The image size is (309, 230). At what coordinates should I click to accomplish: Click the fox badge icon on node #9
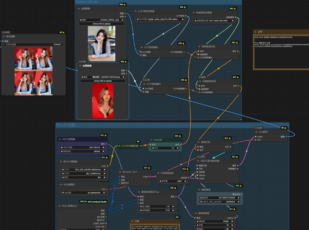63,32
